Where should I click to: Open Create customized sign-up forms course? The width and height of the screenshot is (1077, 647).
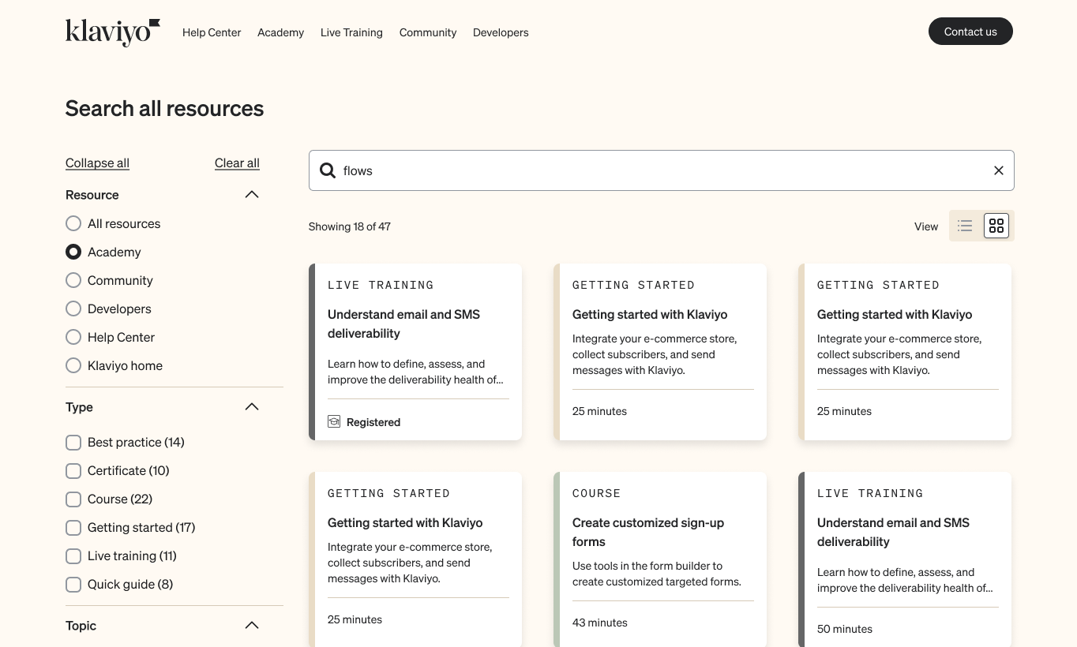(x=660, y=559)
